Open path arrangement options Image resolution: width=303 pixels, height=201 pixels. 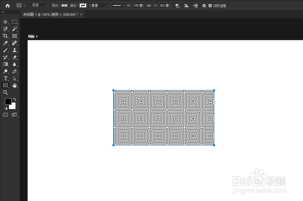tap(195, 6)
